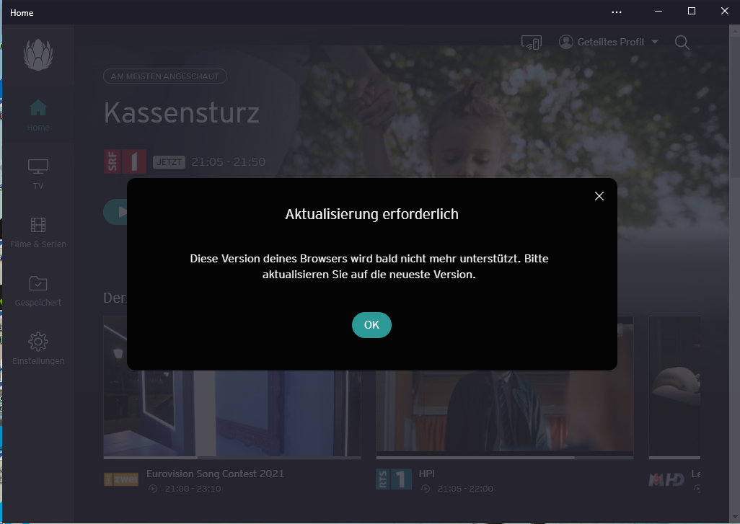Image resolution: width=740 pixels, height=524 pixels.
Task: Open Filme & Serien in sidebar
Action: pos(38,233)
